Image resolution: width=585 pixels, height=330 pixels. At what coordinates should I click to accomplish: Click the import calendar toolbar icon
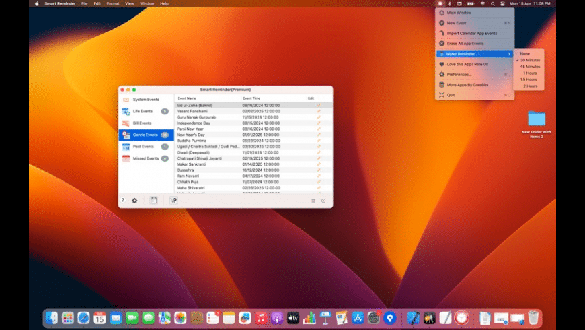click(x=154, y=200)
